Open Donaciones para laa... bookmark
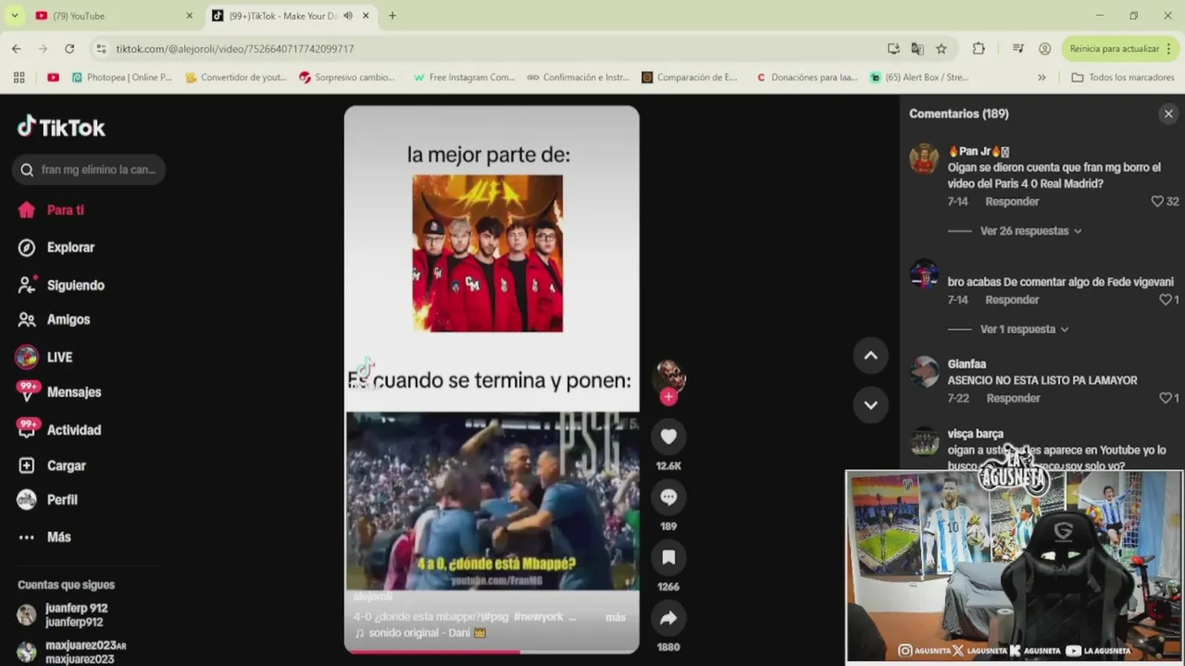The width and height of the screenshot is (1185, 666). [806, 78]
